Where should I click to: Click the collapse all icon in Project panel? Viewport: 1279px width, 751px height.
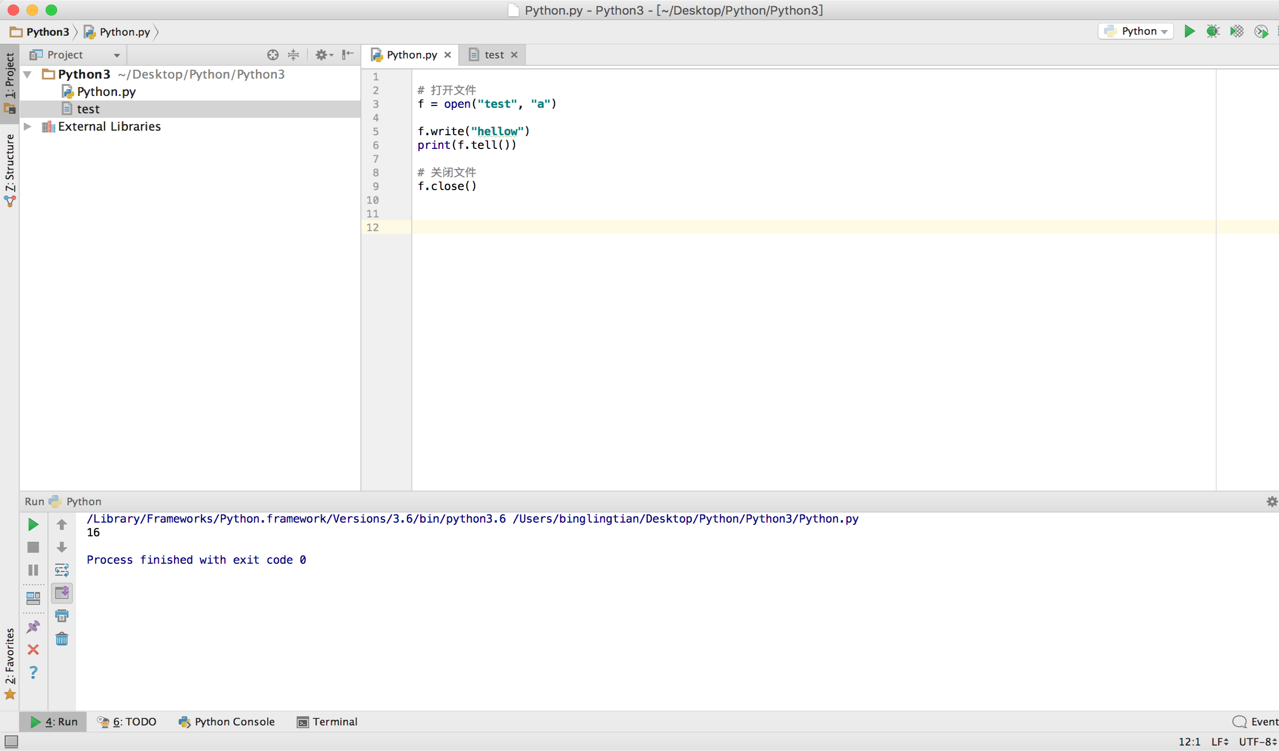[x=293, y=55]
